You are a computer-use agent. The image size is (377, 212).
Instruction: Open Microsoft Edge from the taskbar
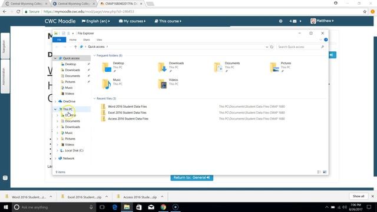[115, 207]
